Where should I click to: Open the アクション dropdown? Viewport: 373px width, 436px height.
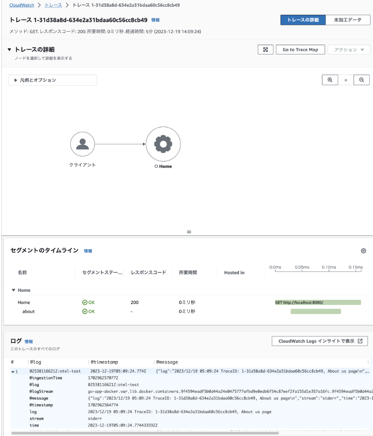(x=349, y=50)
